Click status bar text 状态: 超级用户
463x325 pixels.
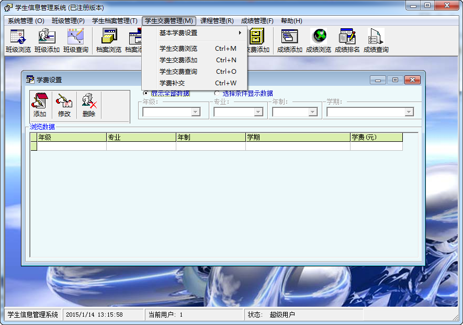pos(271,315)
